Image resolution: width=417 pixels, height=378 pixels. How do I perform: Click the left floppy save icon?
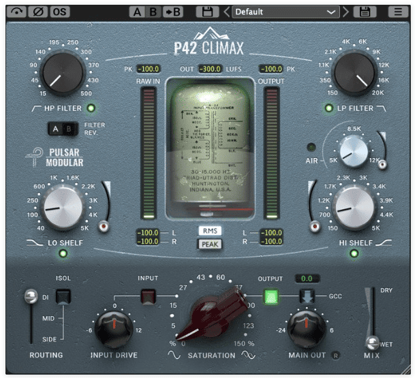[207, 12]
